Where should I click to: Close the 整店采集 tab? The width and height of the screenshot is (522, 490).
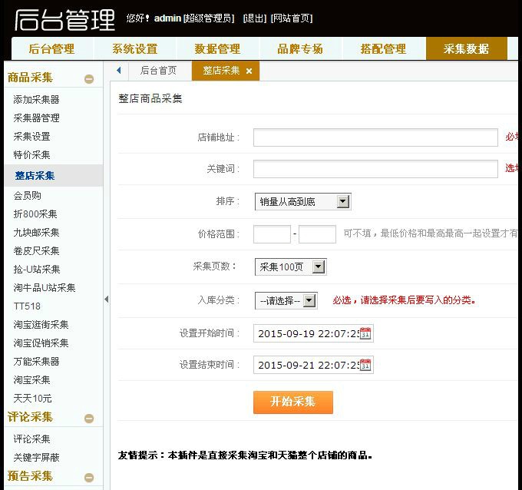click(249, 71)
